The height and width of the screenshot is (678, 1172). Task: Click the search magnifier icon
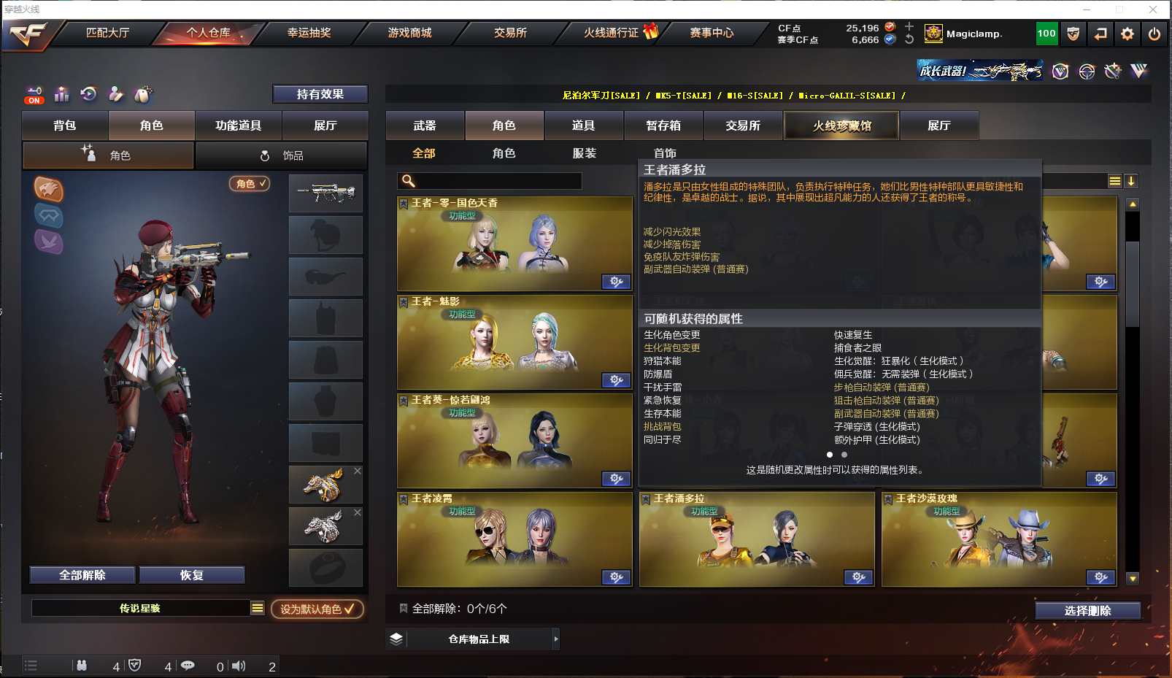point(409,181)
